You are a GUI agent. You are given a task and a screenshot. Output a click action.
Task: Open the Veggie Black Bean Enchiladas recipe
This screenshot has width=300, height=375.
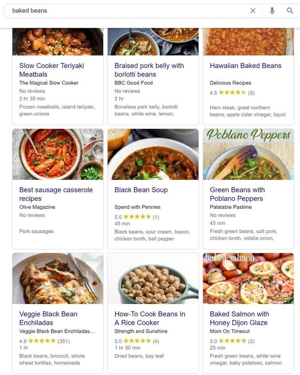click(x=48, y=318)
